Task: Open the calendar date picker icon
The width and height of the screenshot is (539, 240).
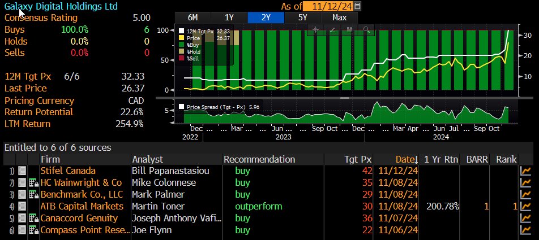Action: point(357,6)
